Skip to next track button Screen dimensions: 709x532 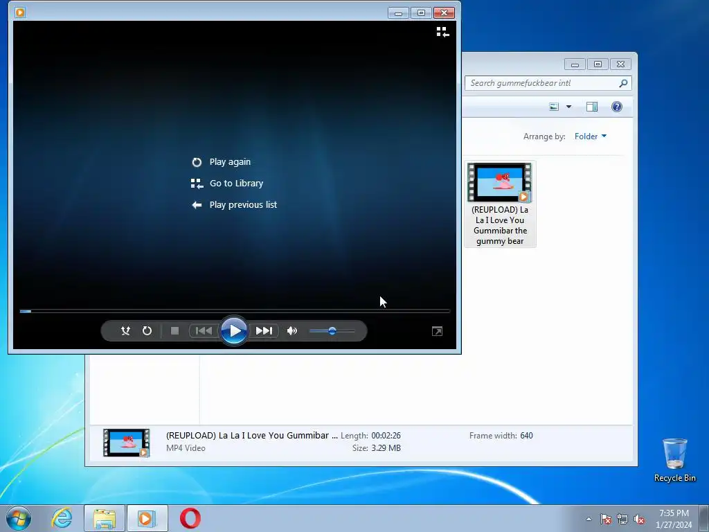[x=264, y=330]
